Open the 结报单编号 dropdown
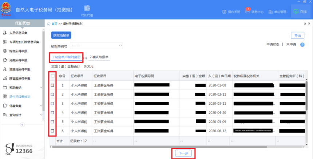This screenshot has width=313, height=159. tap(96, 46)
